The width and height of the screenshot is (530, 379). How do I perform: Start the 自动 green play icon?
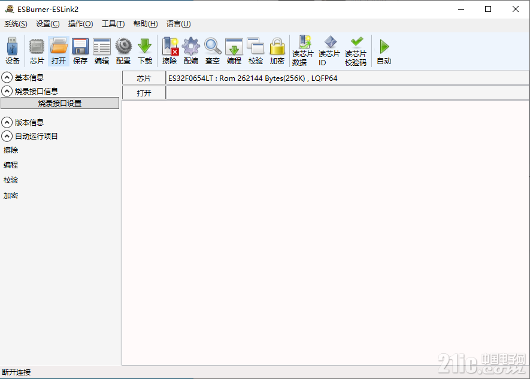click(384, 51)
